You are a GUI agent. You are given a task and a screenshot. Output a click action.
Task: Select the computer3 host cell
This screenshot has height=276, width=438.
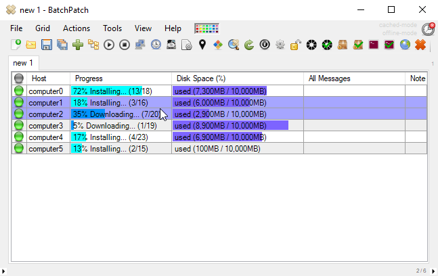[48, 126]
